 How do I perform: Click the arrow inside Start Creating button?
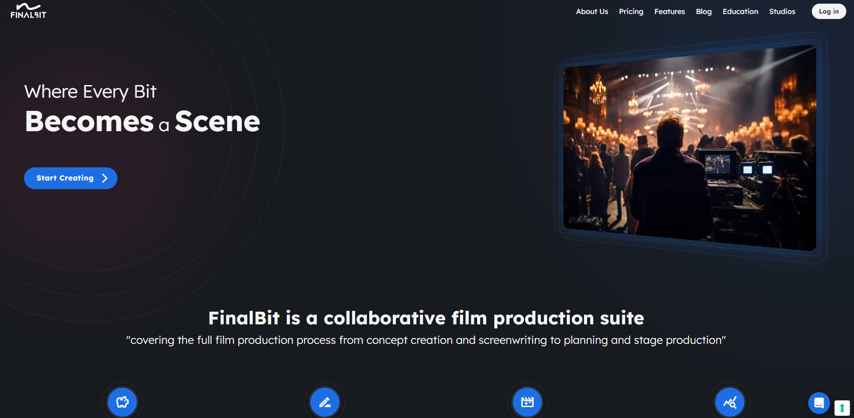point(105,178)
